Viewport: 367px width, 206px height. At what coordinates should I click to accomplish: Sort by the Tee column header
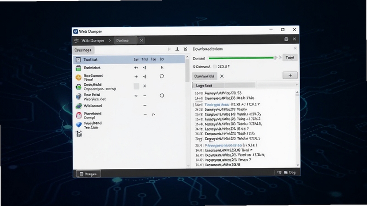coord(154,60)
